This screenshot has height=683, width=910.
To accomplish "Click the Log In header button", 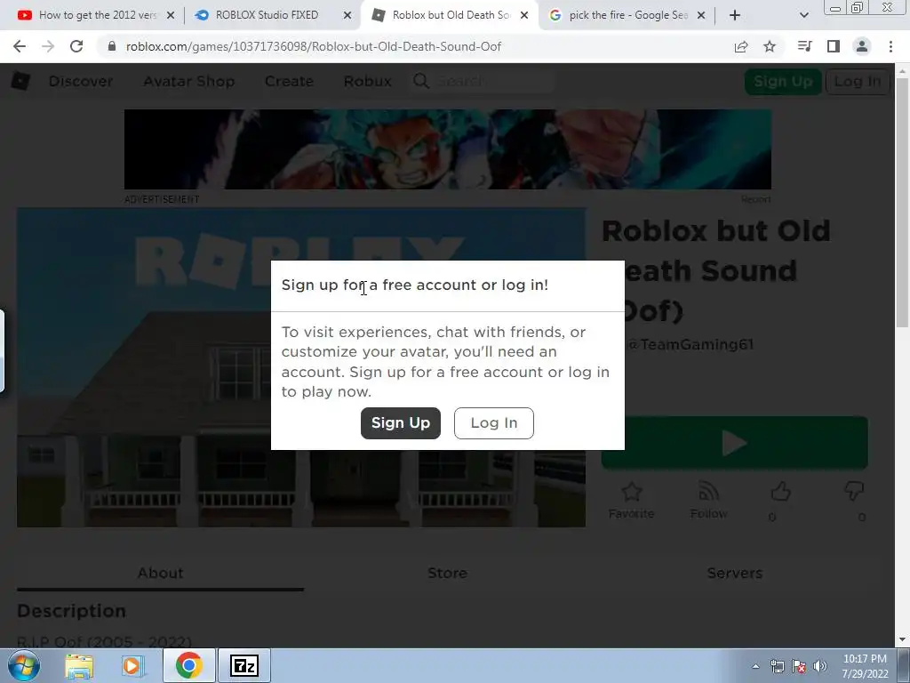I will (858, 81).
